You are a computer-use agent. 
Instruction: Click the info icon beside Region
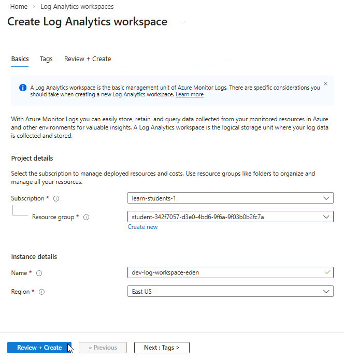(42, 292)
